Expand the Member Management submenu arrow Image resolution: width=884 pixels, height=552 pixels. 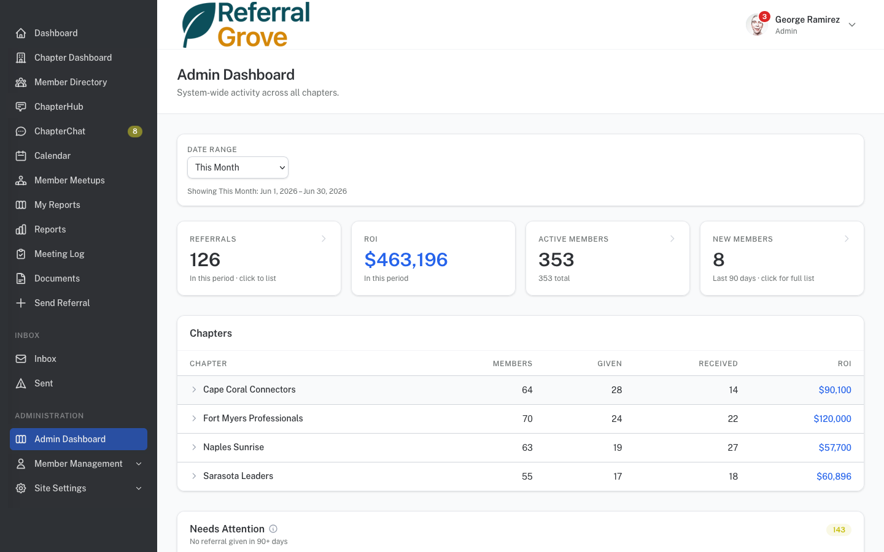(139, 464)
